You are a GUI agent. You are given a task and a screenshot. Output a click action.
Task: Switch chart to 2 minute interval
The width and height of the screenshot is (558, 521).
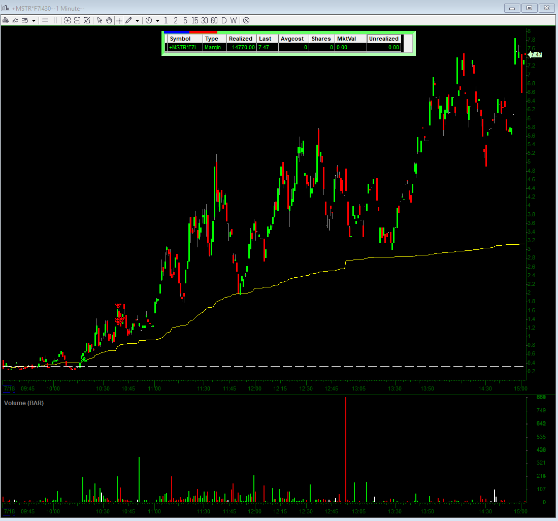176,21
